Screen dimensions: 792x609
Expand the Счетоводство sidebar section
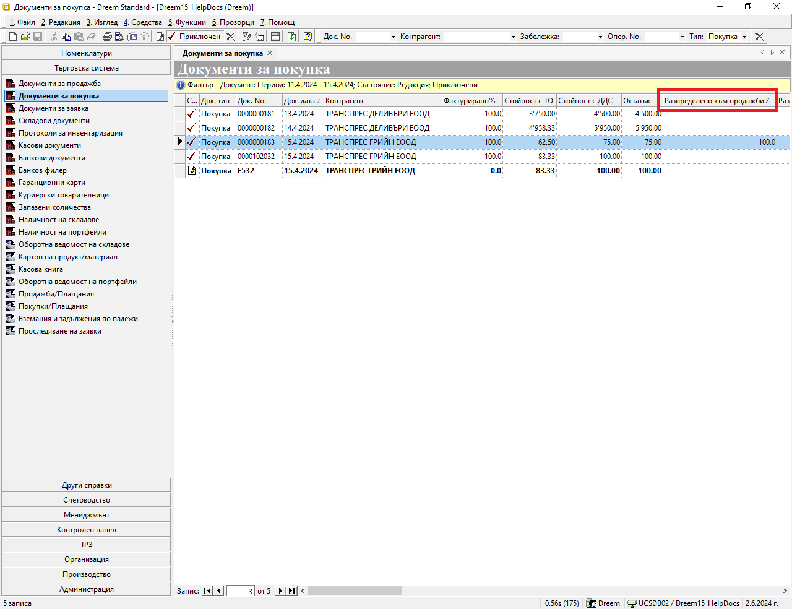tap(87, 500)
